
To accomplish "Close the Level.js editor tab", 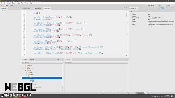I will 50,8.
